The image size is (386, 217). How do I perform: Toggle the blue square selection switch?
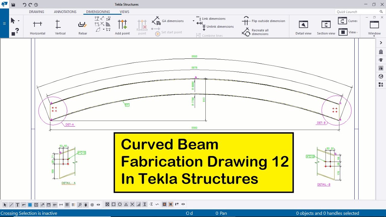pos(30,205)
